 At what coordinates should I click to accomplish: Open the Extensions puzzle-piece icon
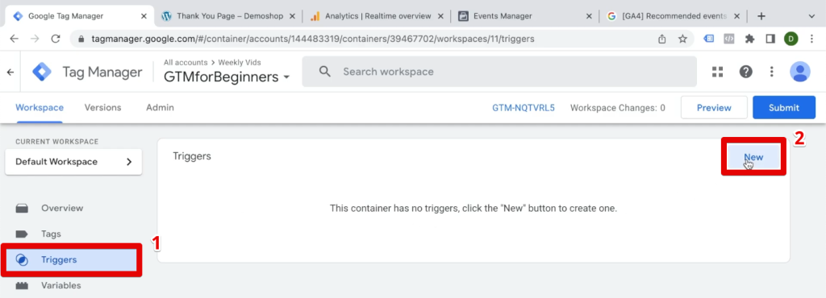pos(749,39)
